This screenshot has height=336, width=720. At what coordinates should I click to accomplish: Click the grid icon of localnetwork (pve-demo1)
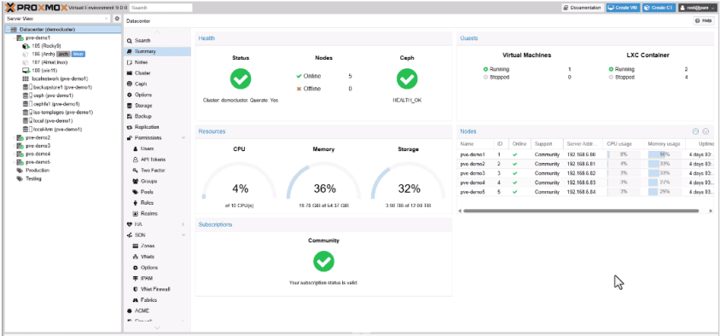click(x=26, y=79)
